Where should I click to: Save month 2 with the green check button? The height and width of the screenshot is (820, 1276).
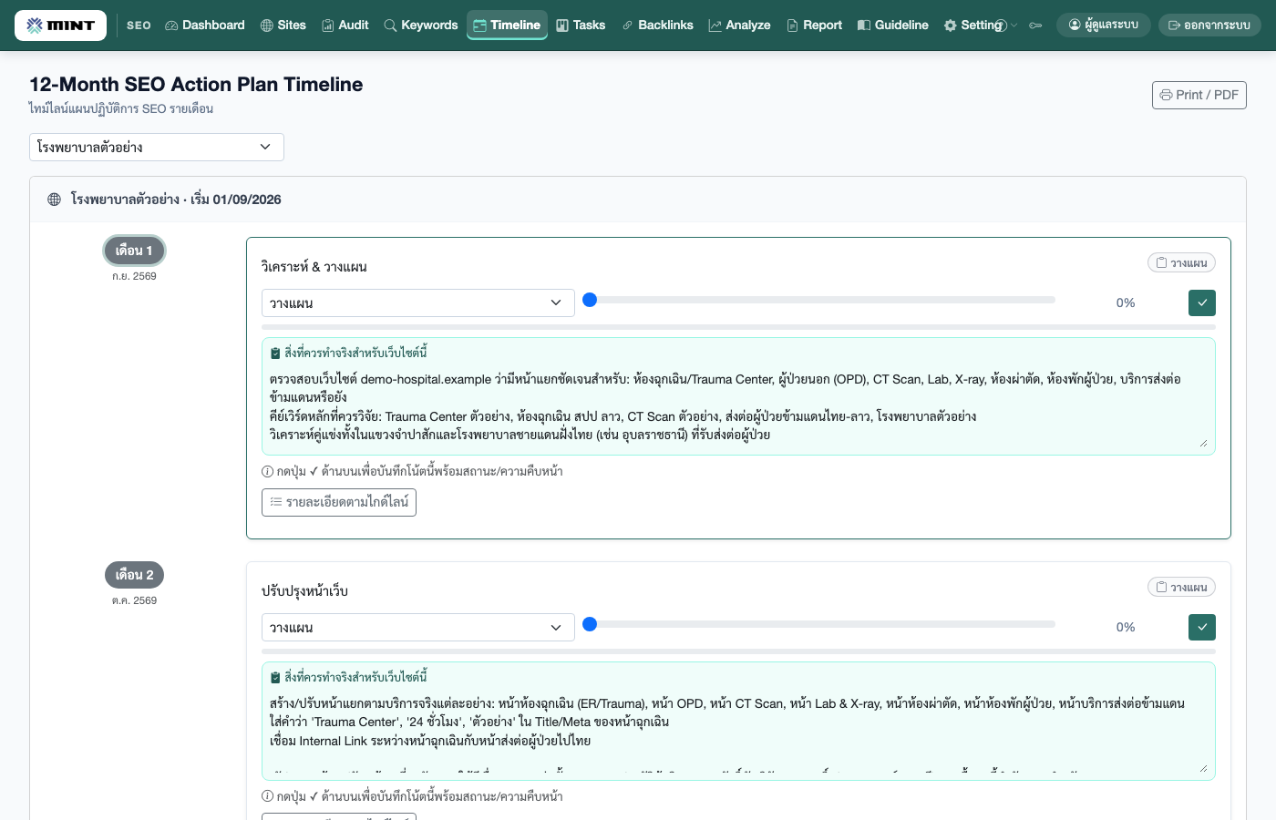tap(1202, 627)
